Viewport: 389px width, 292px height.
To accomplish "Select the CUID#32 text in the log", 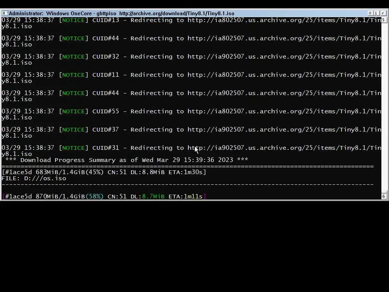I will 106,57.
